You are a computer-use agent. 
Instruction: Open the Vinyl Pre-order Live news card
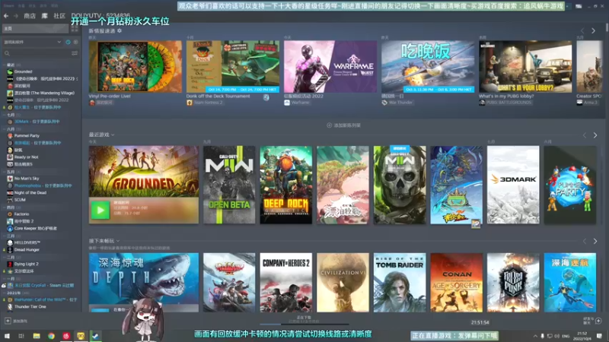pyautogui.click(x=136, y=67)
